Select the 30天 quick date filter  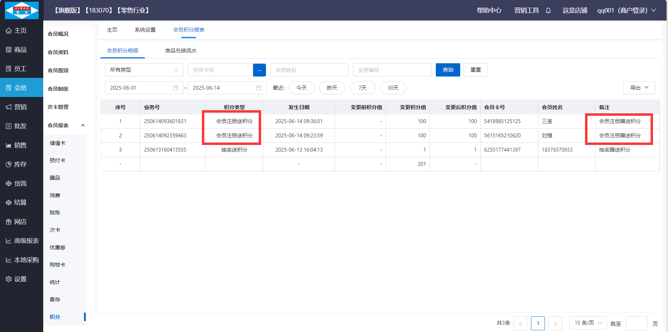click(393, 88)
